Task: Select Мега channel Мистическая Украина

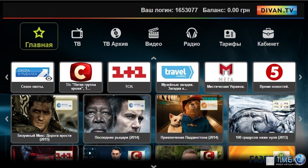Action: (226, 77)
